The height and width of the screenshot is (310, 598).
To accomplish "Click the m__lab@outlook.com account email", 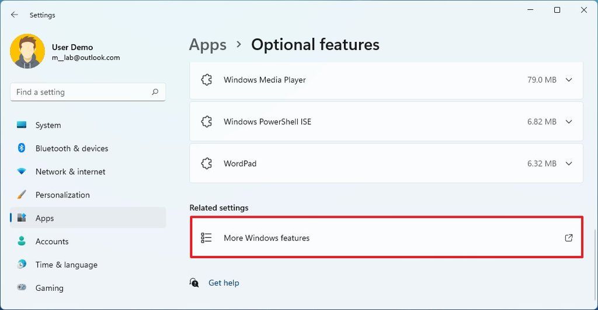I will tap(86, 58).
